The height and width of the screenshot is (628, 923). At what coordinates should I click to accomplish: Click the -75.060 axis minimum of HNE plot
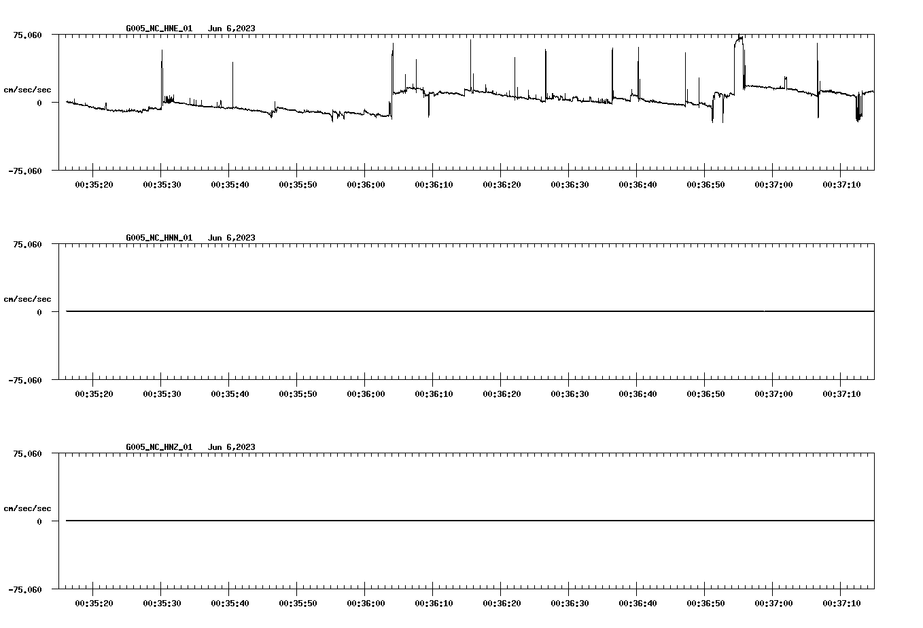click(25, 171)
